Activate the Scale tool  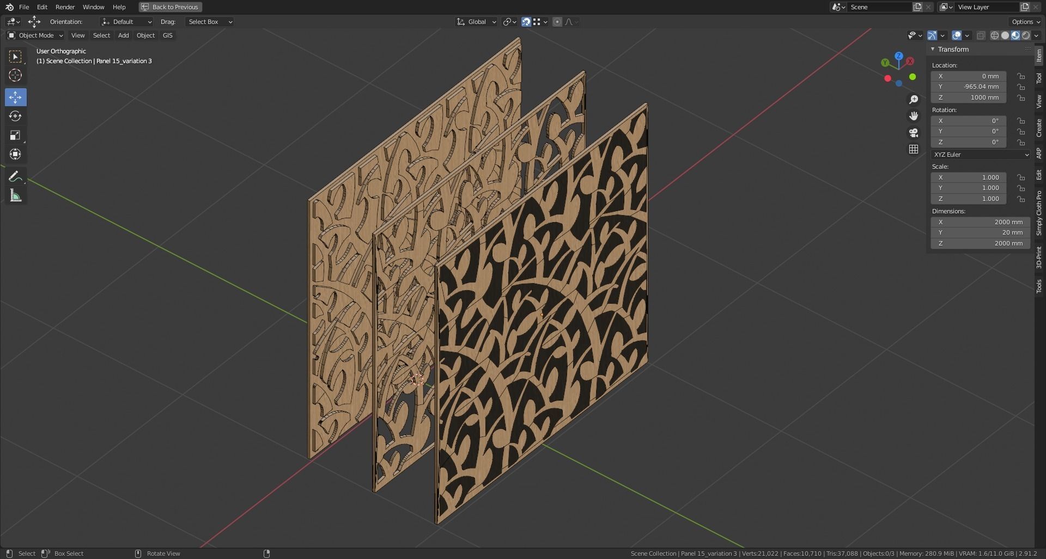[x=15, y=136]
